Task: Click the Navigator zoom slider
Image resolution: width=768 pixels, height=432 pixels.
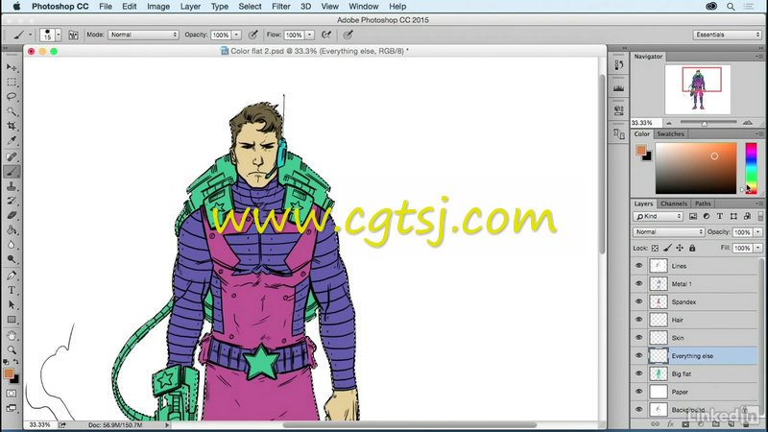Action: [708, 123]
